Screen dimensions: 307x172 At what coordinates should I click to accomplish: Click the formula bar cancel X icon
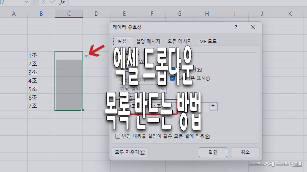[x=44, y=2]
